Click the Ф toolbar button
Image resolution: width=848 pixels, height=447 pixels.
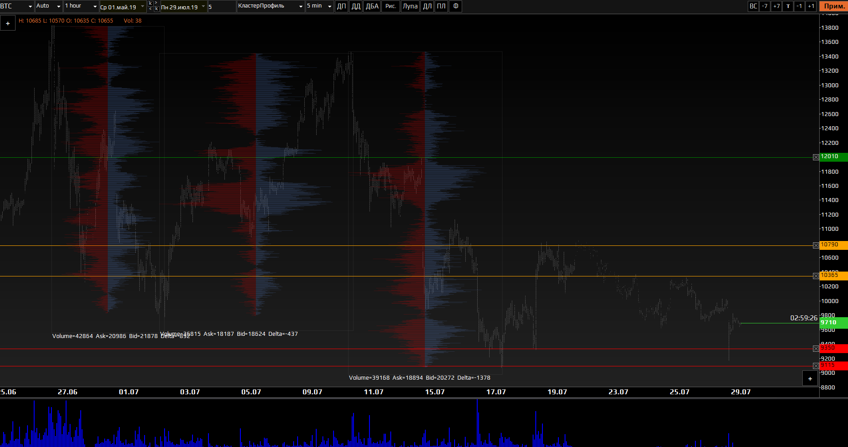[455, 6]
